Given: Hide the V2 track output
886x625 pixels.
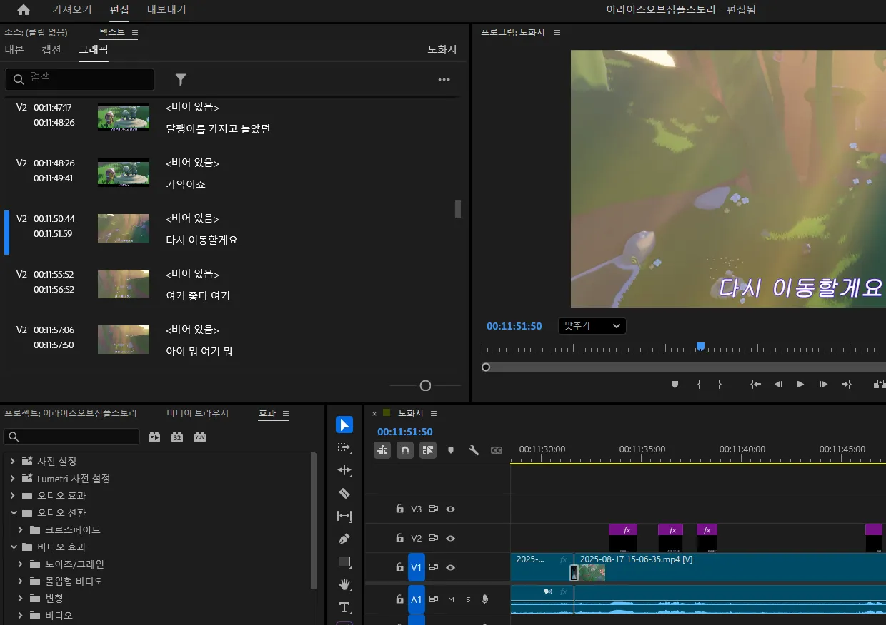Looking at the screenshot, I should coord(450,538).
